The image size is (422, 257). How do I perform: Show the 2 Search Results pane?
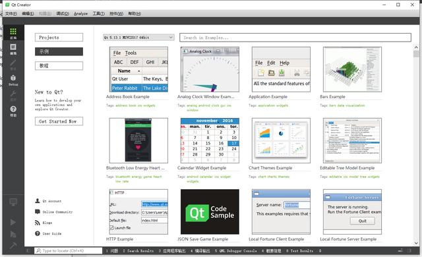click(138, 251)
